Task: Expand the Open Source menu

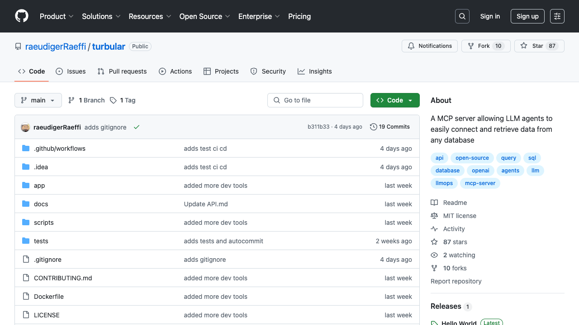Action: [205, 16]
